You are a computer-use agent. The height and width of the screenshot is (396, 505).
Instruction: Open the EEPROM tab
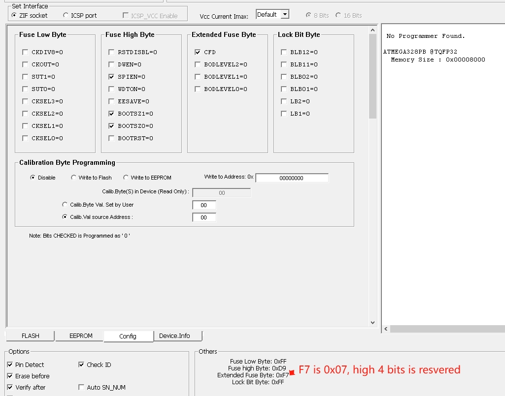(81, 336)
